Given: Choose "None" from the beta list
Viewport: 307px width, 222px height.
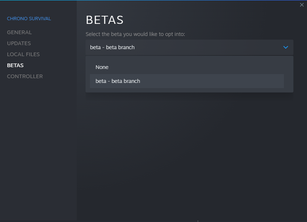Looking at the screenshot, I should click(102, 67).
